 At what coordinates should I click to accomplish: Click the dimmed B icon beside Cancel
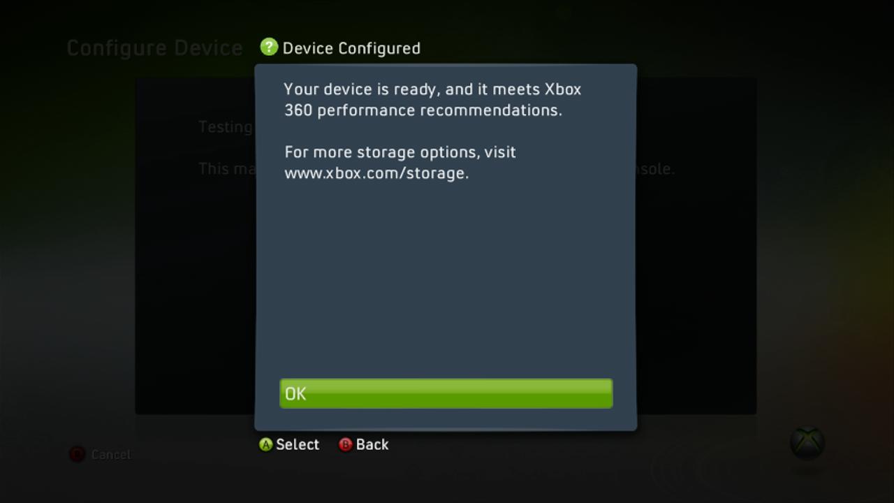77,454
